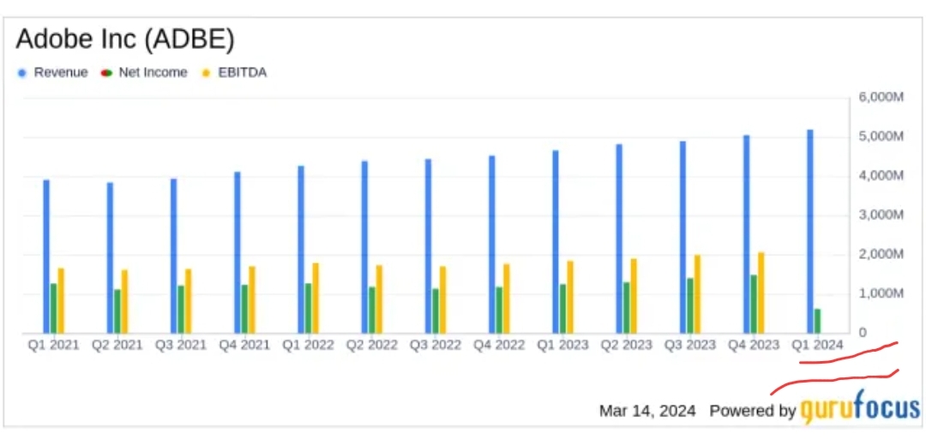Click the Q3 2023 axis label
The image size is (926, 446).
click(x=689, y=345)
